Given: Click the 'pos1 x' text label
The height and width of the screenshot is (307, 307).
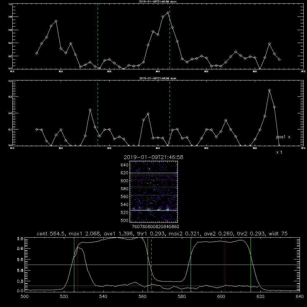Looking at the screenshot, I should click(283, 137).
